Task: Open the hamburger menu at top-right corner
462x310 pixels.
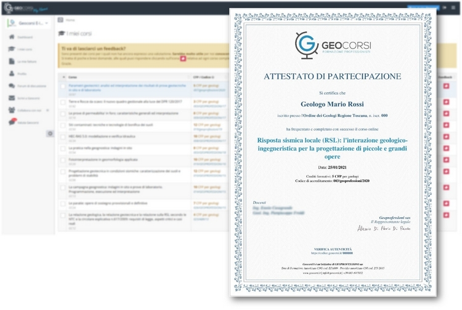Action: click(x=453, y=7)
